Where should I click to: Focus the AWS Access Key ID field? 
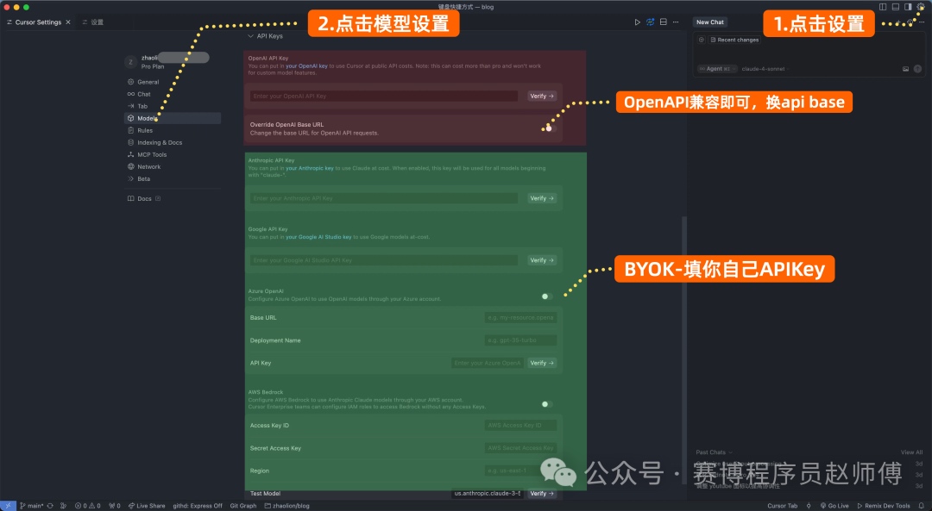520,426
